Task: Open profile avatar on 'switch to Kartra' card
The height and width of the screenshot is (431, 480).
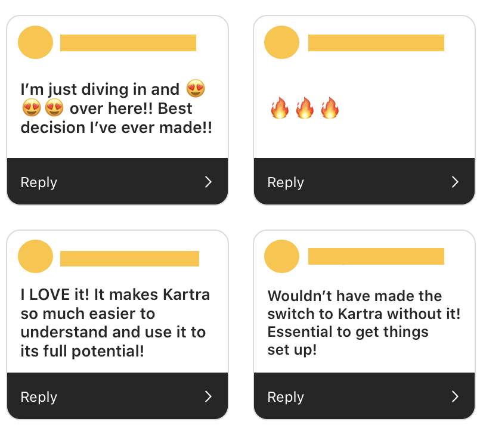Action: pyautogui.click(x=281, y=256)
